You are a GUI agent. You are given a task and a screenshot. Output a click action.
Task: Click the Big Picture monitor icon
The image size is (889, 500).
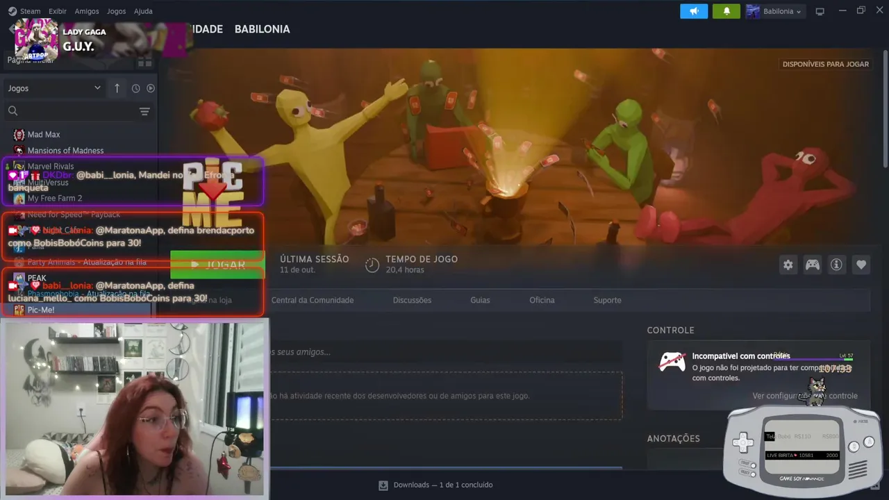point(820,11)
